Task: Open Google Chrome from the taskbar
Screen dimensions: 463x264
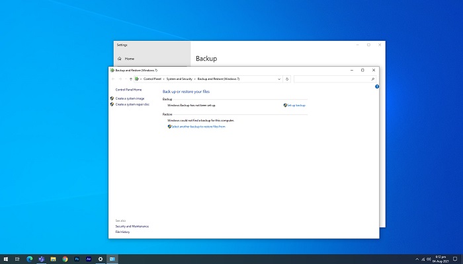Action: [65, 259]
